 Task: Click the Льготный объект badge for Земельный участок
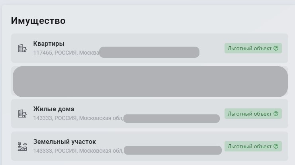click(253, 146)
